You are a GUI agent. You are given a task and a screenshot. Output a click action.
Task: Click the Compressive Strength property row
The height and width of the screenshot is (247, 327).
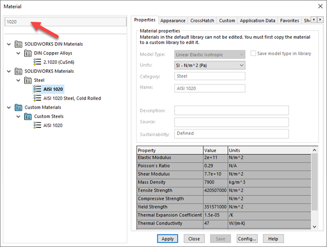pos(224,199)
